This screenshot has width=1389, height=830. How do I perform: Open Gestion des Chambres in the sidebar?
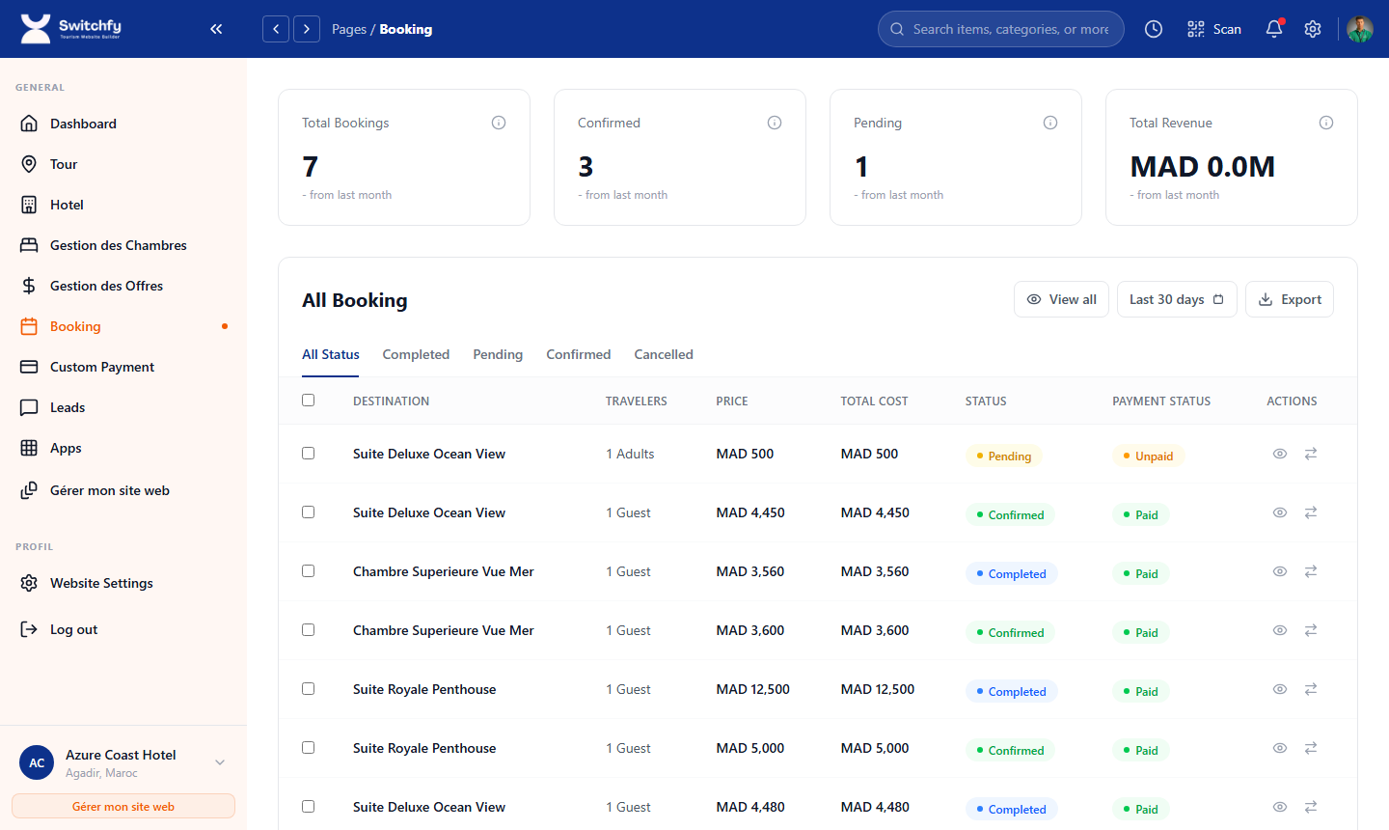tap(118, 245)
